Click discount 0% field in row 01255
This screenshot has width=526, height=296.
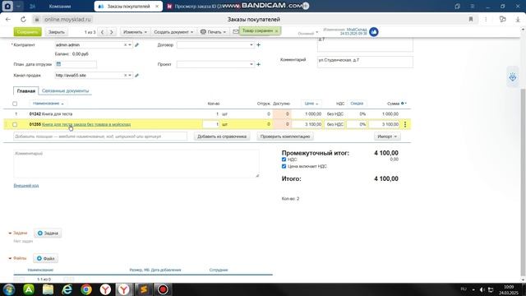(357, 124)
